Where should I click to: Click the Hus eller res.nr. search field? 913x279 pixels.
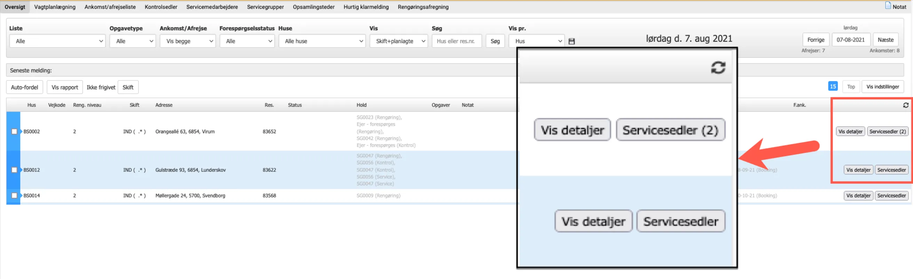coord(456,41)
